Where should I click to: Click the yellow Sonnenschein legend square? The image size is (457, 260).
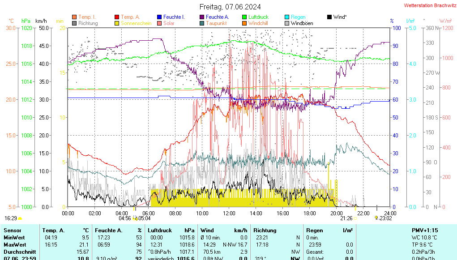[117, 23]
